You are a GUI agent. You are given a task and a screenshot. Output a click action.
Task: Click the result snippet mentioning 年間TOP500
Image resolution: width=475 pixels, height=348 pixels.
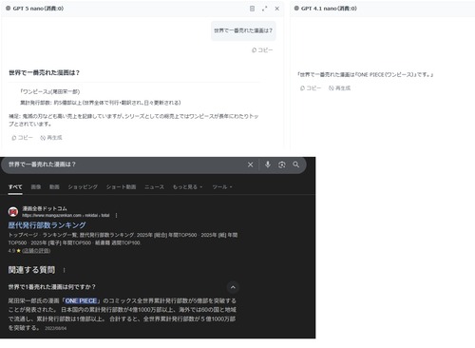pyautogui.click(x=123, y=239)
